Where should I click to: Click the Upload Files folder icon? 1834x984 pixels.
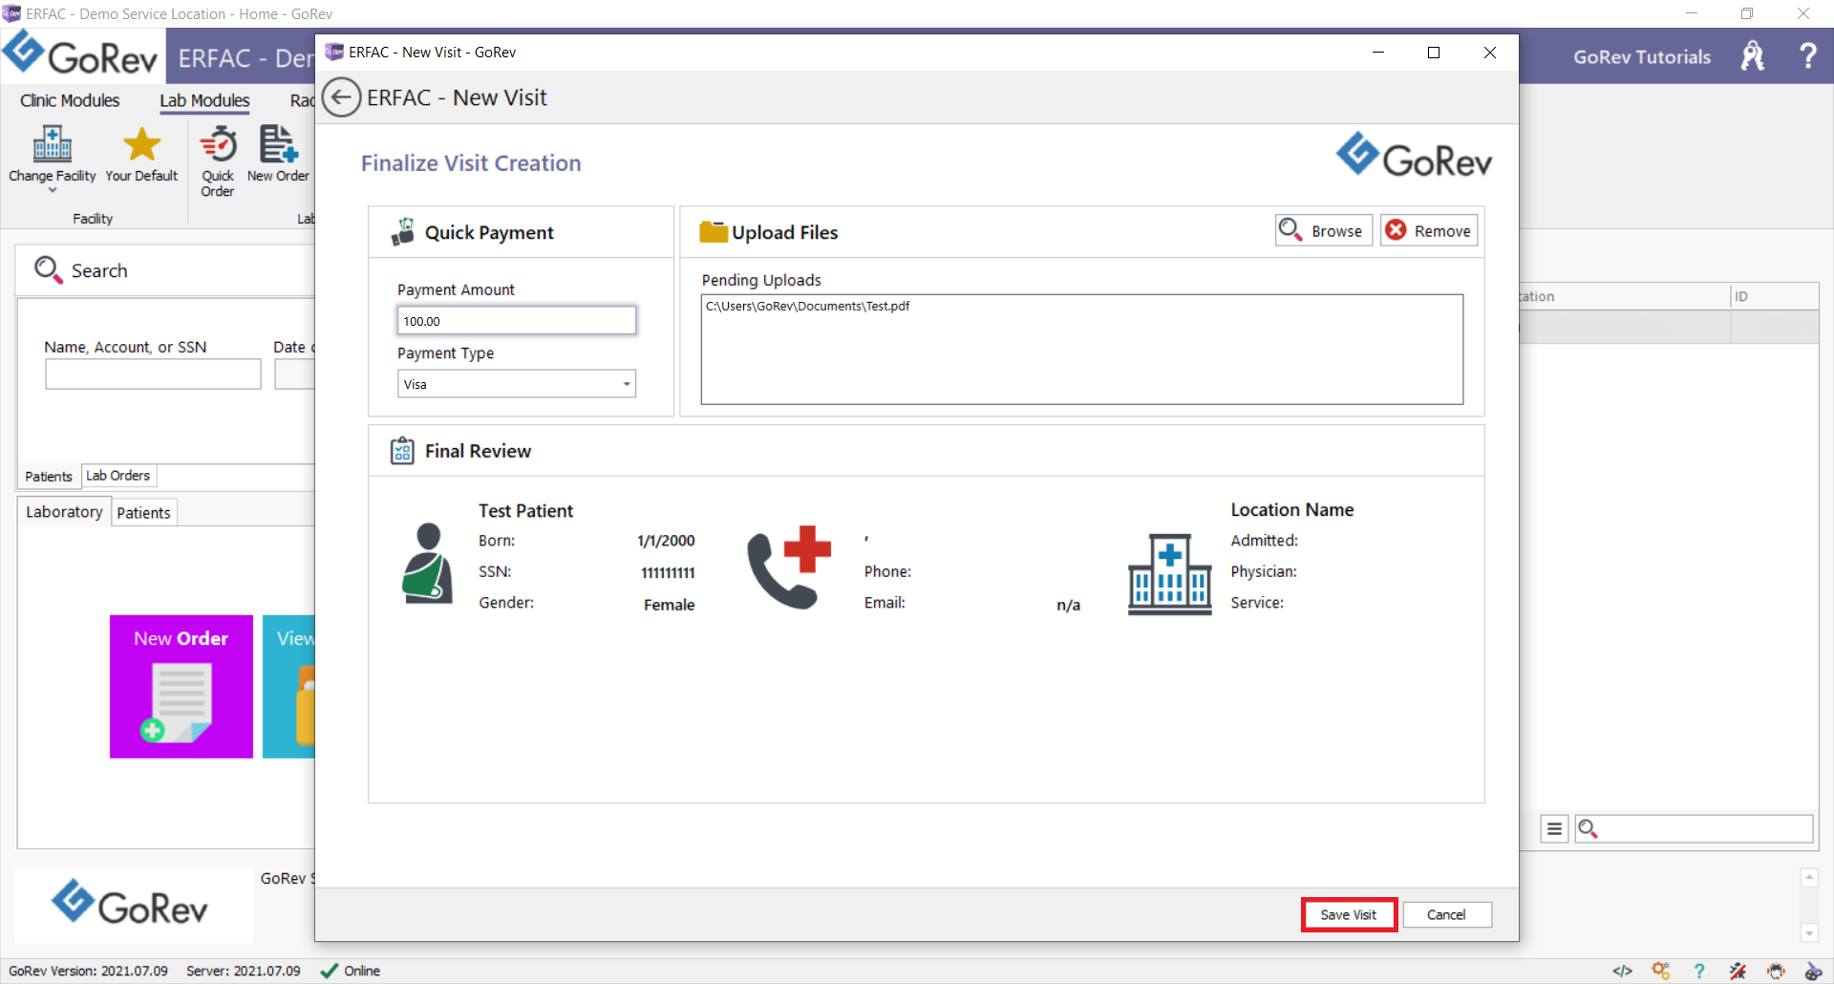coord(714,232)
